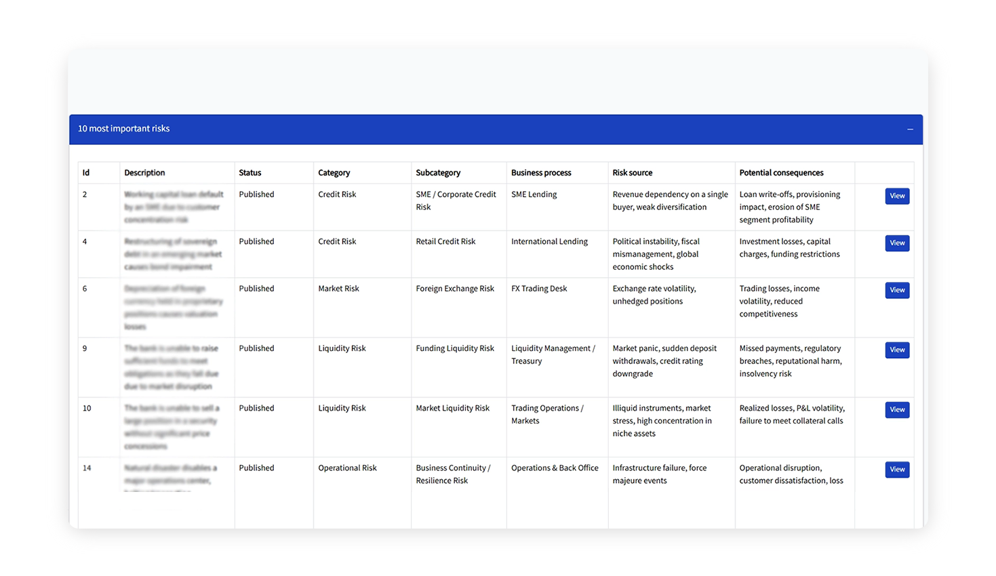
Task: Select the Risk source column header
Action: point(632,173)
